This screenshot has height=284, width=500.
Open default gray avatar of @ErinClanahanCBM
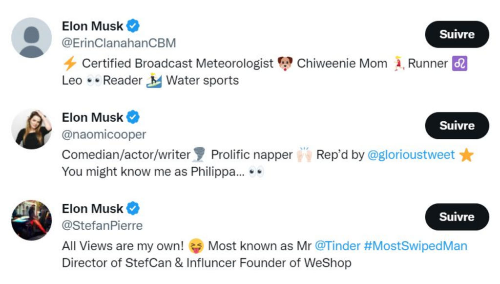pyautogui.click(x=31, y=38)
